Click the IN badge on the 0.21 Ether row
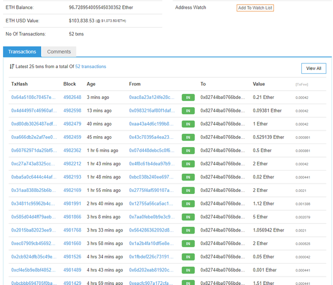 (188, 97)
